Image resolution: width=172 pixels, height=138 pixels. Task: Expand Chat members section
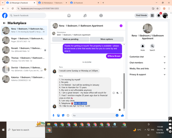(148, 63)
